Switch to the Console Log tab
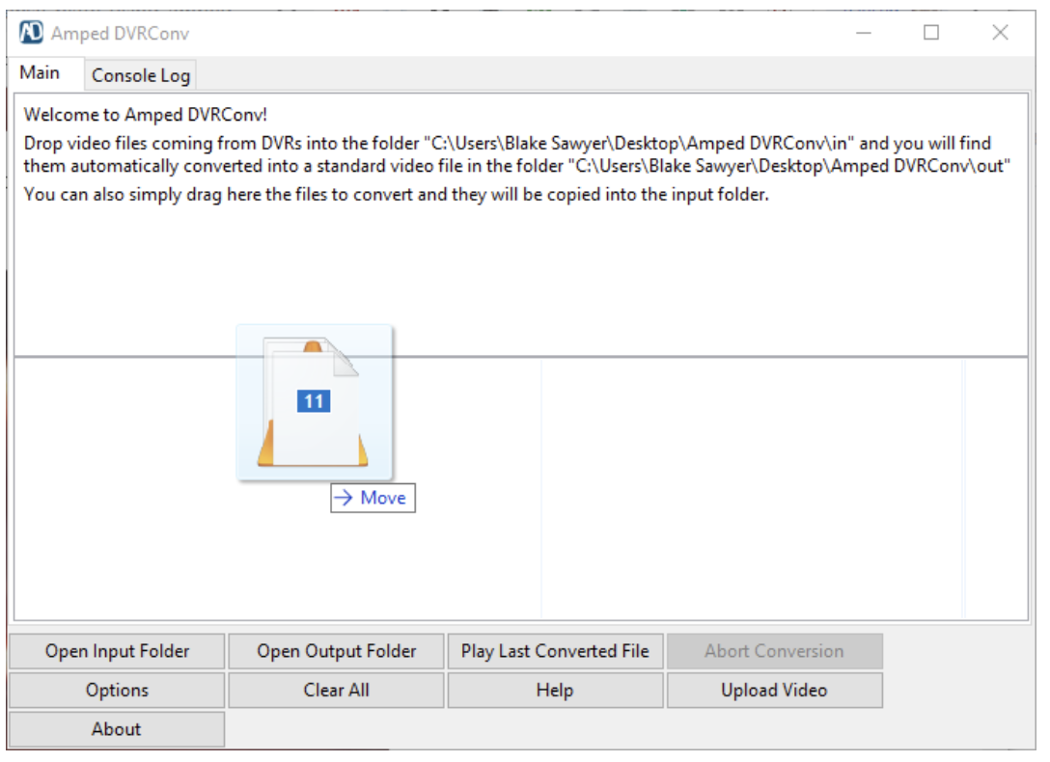The image size is (1050, 762). click(141, 75)
